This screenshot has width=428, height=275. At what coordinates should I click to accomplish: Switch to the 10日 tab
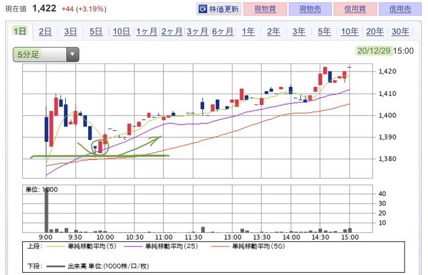pyautogui.click(x=121, y=31)
